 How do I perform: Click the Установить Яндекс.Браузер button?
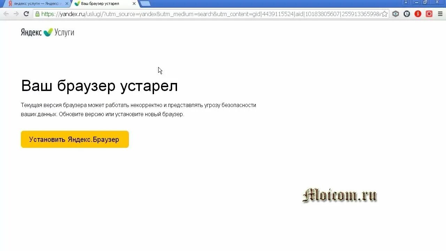tap(75, 139)
